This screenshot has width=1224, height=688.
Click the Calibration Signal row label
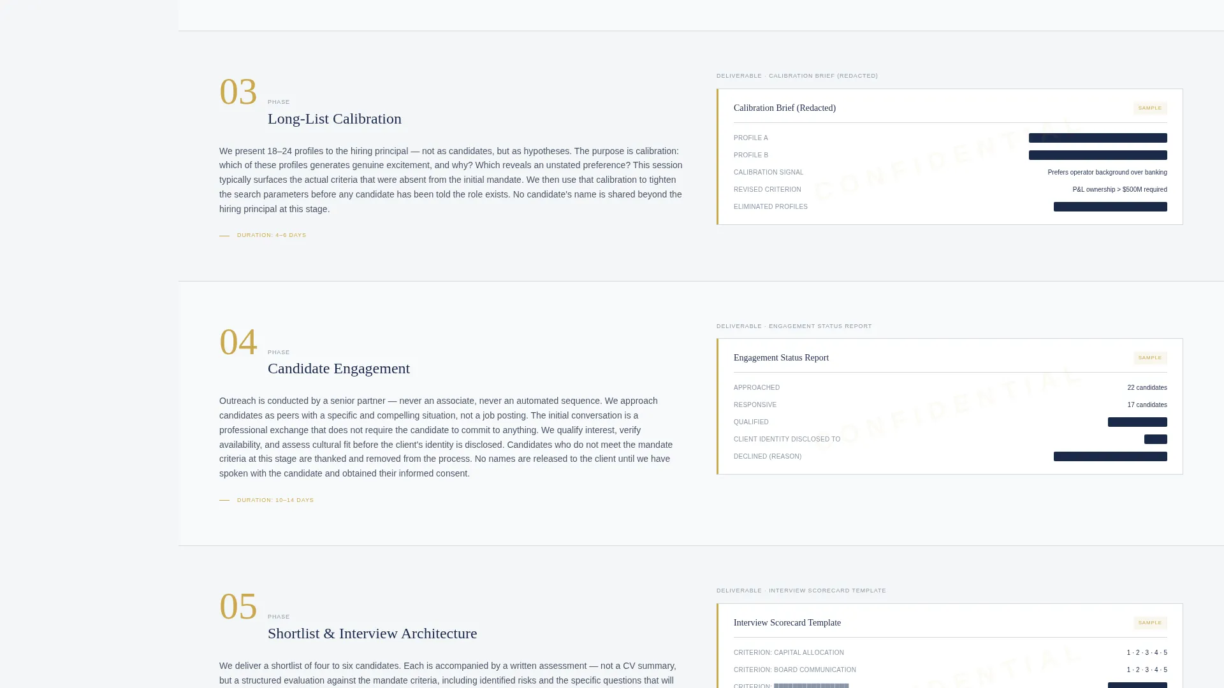pyautogui.click(x=768, y=173)
